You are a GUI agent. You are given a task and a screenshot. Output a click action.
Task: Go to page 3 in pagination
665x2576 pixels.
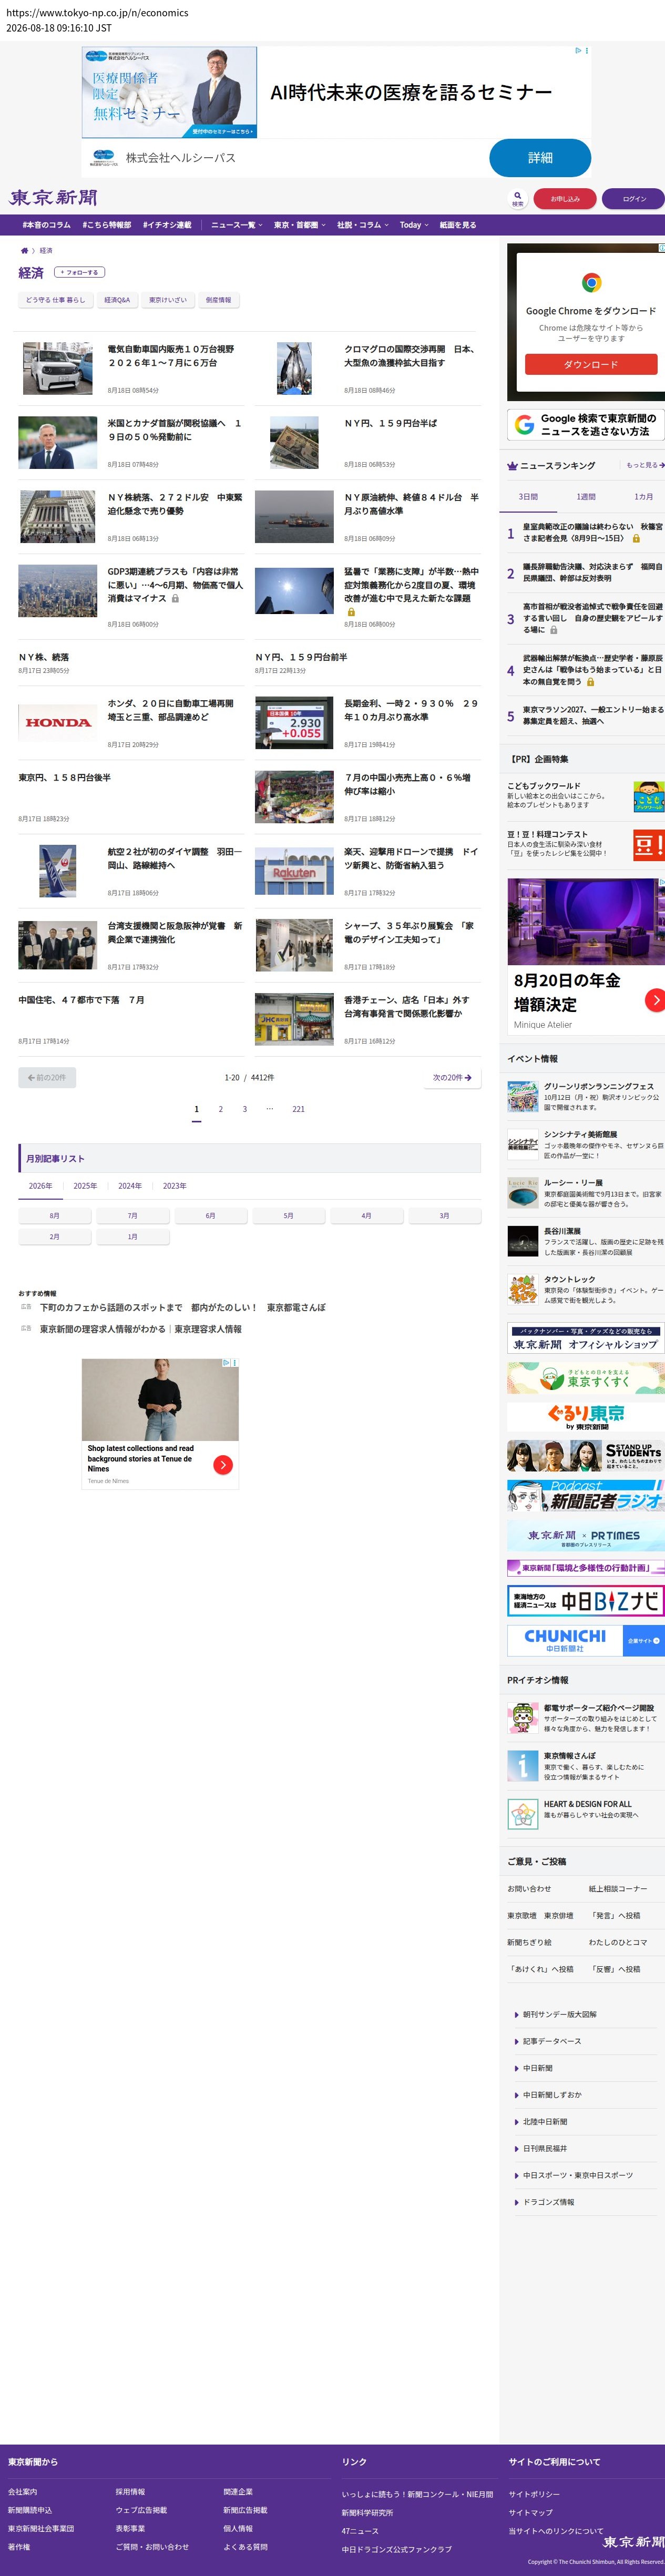coord(244,1109)
